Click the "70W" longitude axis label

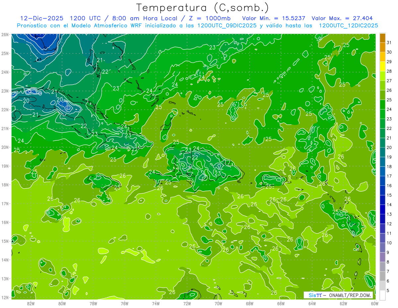click(218, 303)
